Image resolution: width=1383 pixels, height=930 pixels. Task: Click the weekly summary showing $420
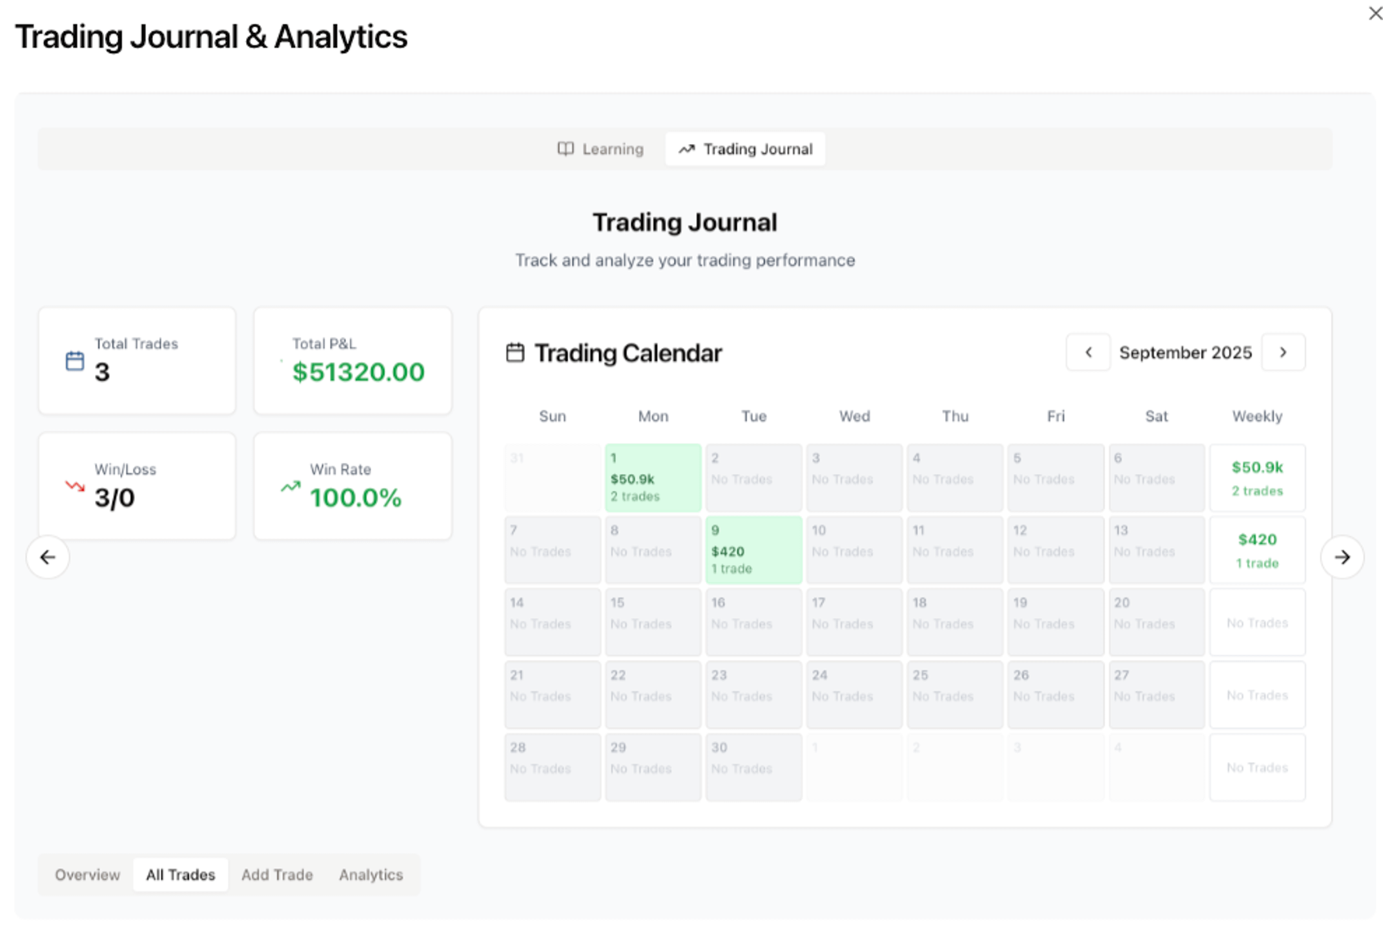(1257, 550)
